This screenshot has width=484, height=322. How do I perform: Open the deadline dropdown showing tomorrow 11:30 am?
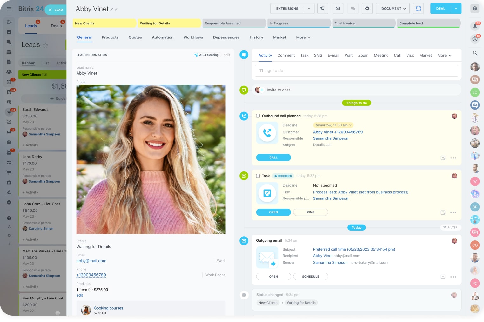pyautogui.click(x=333, y=125)
